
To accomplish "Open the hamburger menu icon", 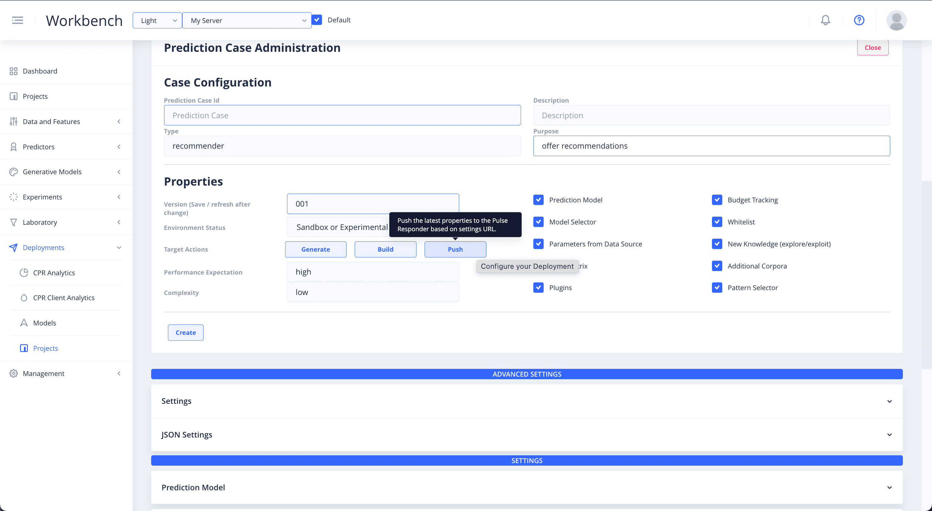I will pos(17,20).
